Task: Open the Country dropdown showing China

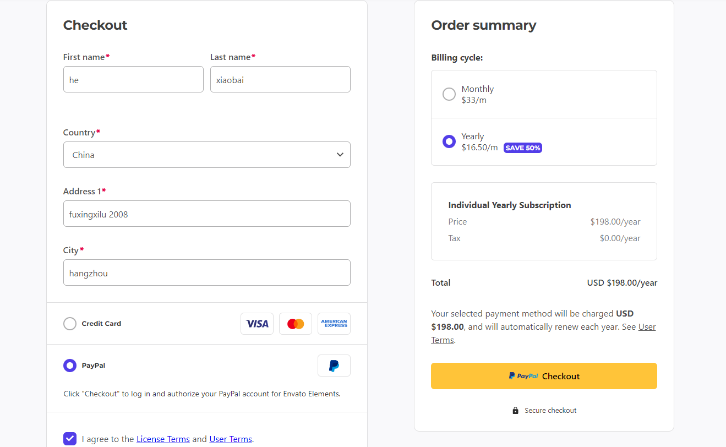Action: [x=207, y=155]
